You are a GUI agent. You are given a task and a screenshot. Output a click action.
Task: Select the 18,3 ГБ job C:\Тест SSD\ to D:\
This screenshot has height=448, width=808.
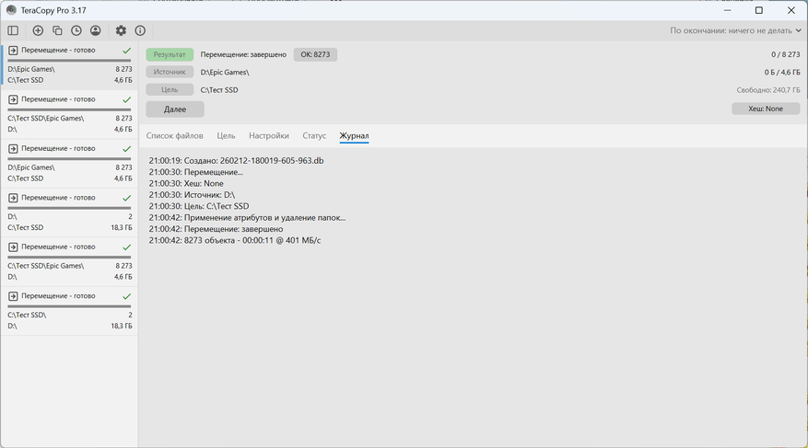(70, 311)
